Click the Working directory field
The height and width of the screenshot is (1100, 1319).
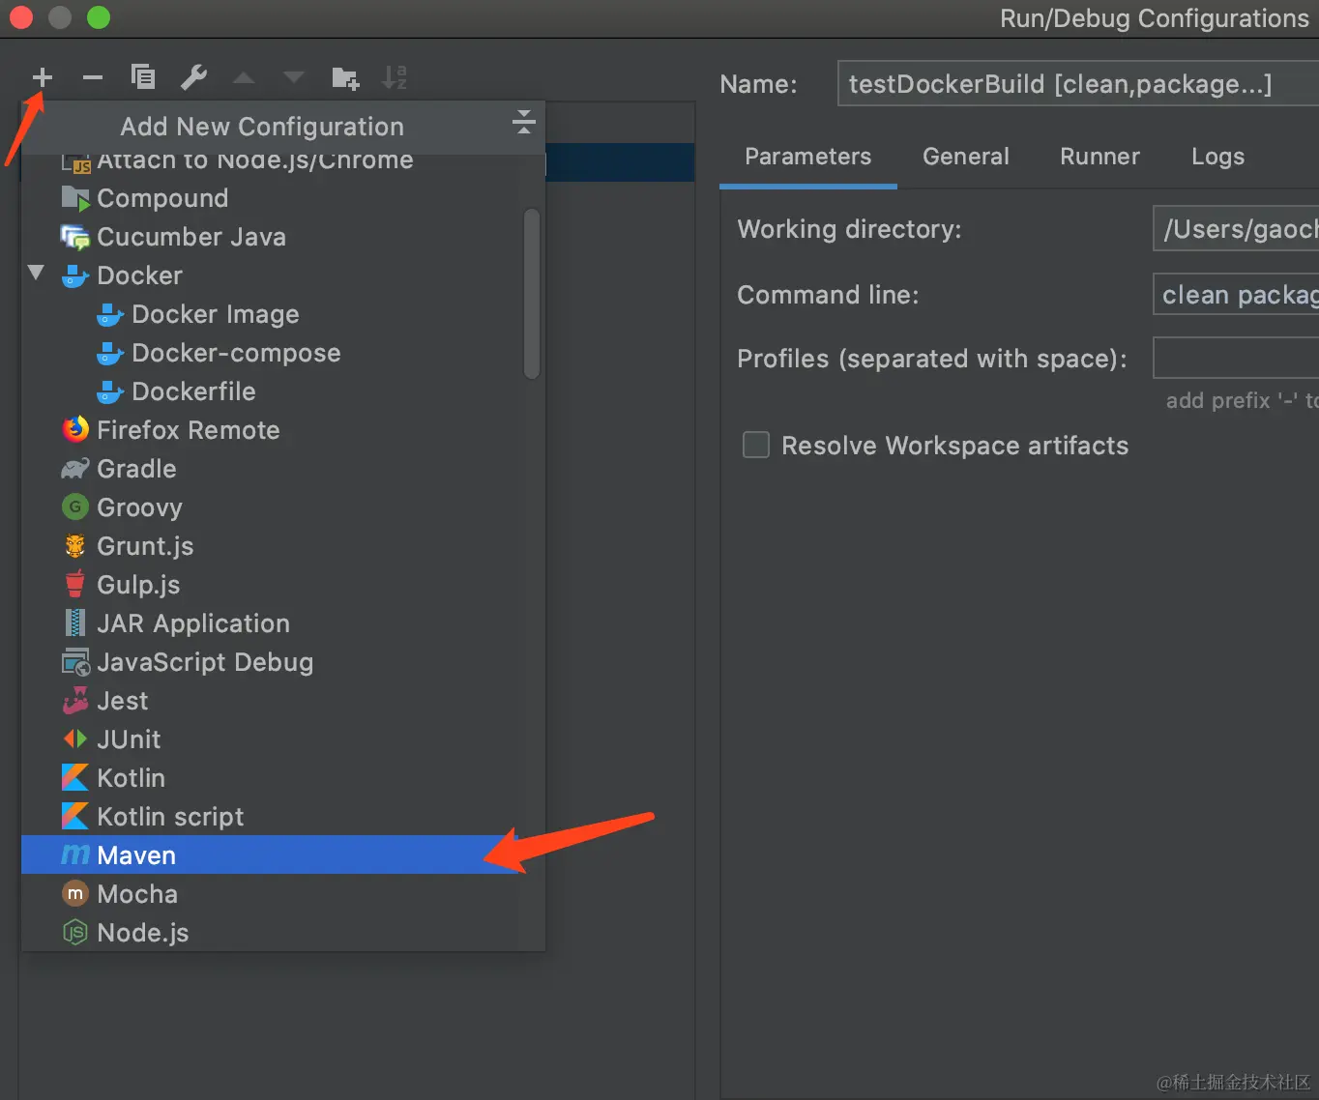1236,229
